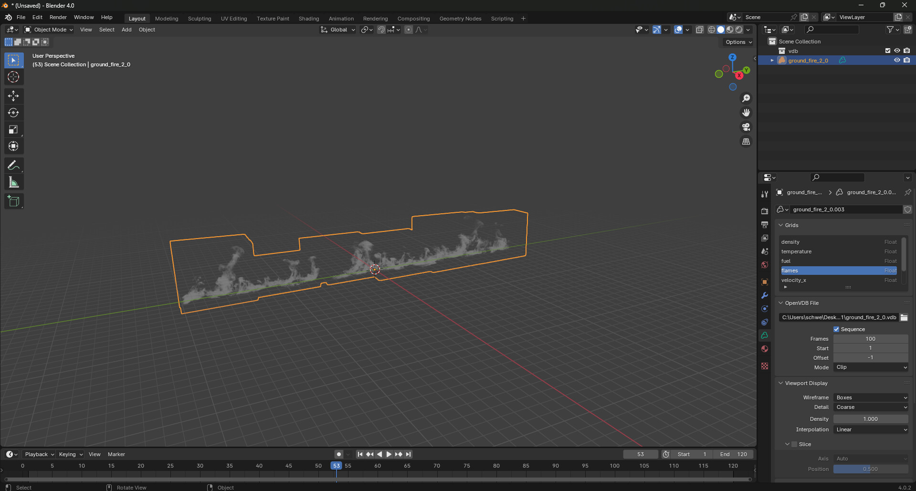This screenshot has width=916, height=491.
Task: Click the Options button in viewport
Action: coord(738,42)
